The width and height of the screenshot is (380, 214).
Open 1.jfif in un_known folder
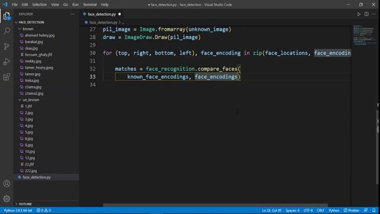(x=28, y=106)
